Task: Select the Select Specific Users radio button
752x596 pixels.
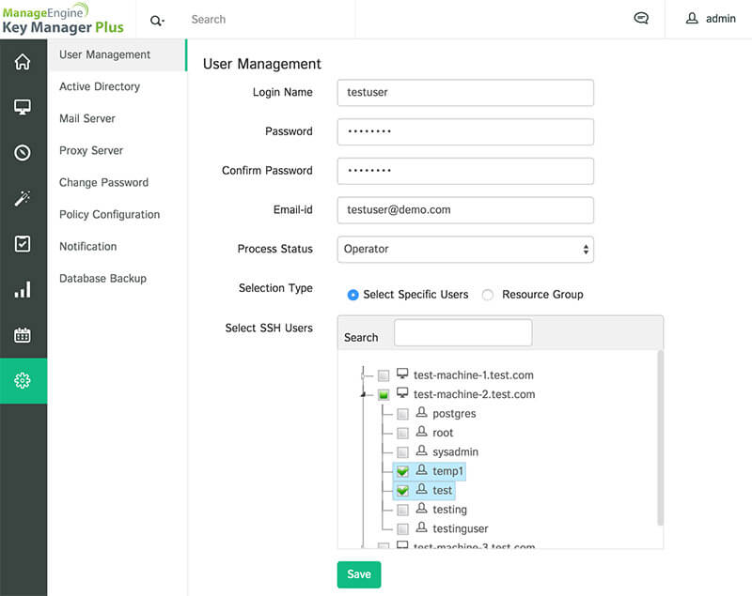Action: point(352,295)
